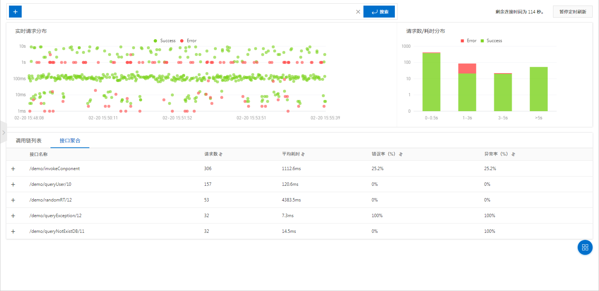
Task: Open the left sidebar collapse arrow
Action: 3,132
